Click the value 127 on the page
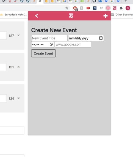 pyautogui.click(x=11, y=36)
